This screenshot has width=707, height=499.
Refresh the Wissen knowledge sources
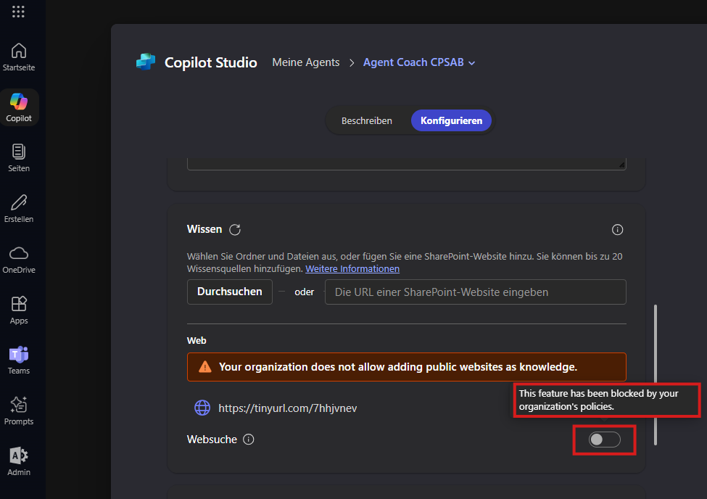click(235, 230)
